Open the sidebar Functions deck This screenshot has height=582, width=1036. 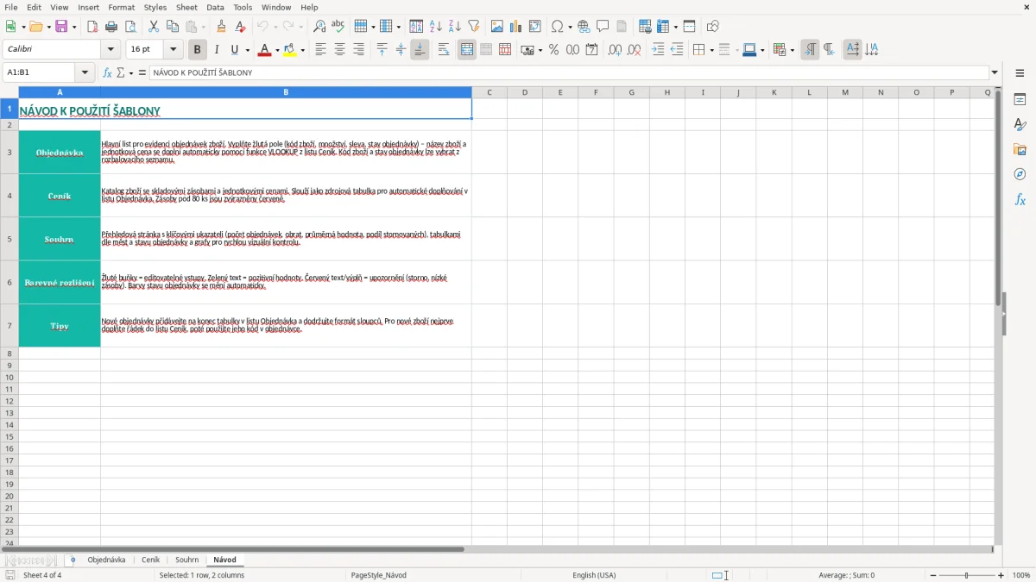1020,199
